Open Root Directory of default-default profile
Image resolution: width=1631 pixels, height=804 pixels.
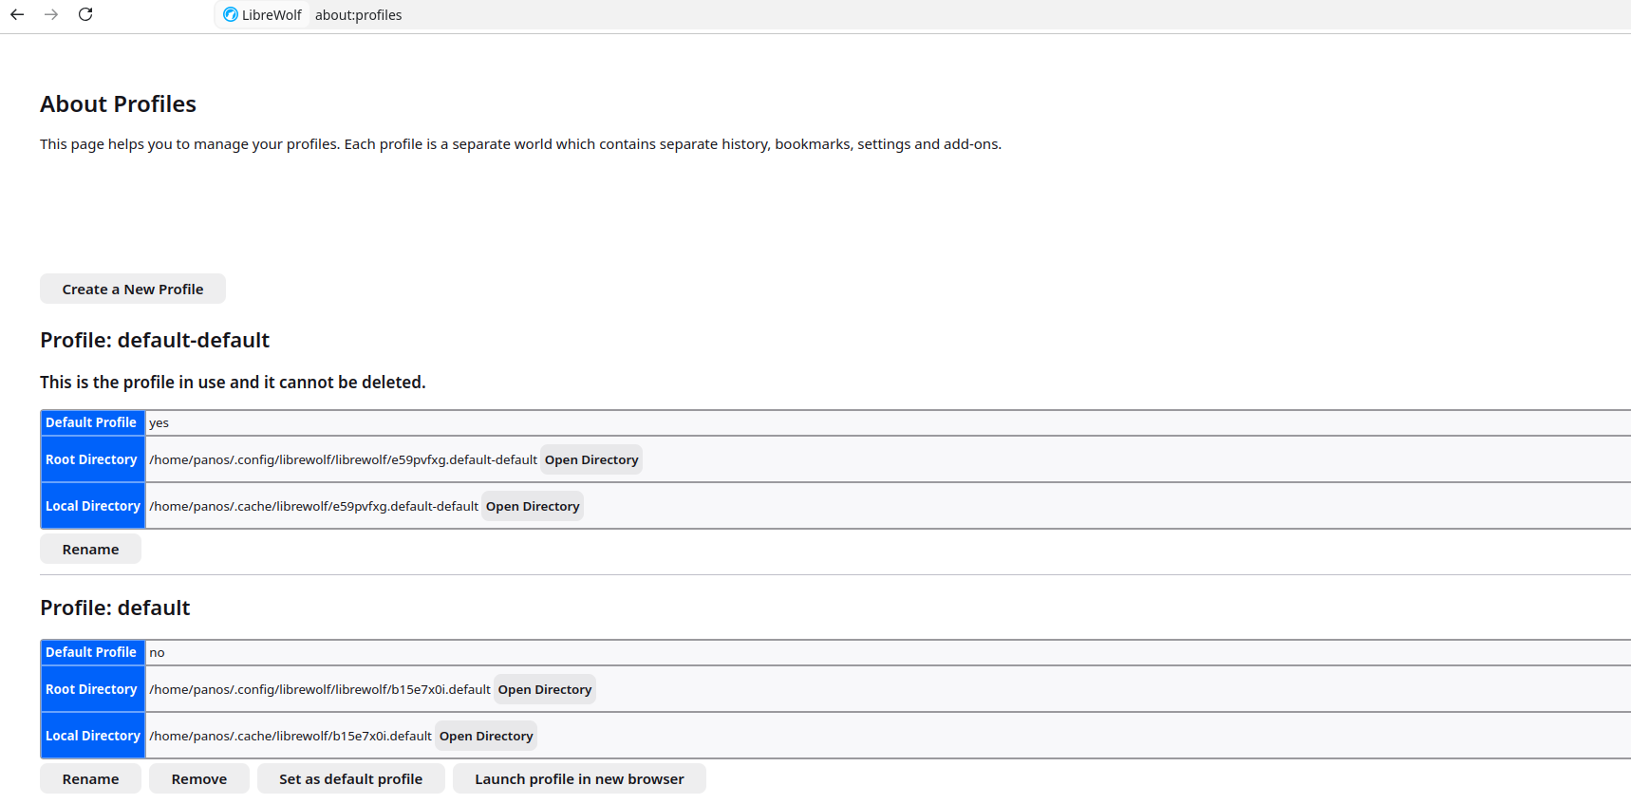pyautogui.click(x=591, y=459)
